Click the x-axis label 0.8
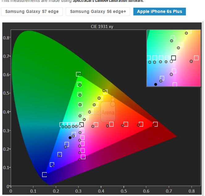This screenshot has width=205, height=196. pos(191,191)
